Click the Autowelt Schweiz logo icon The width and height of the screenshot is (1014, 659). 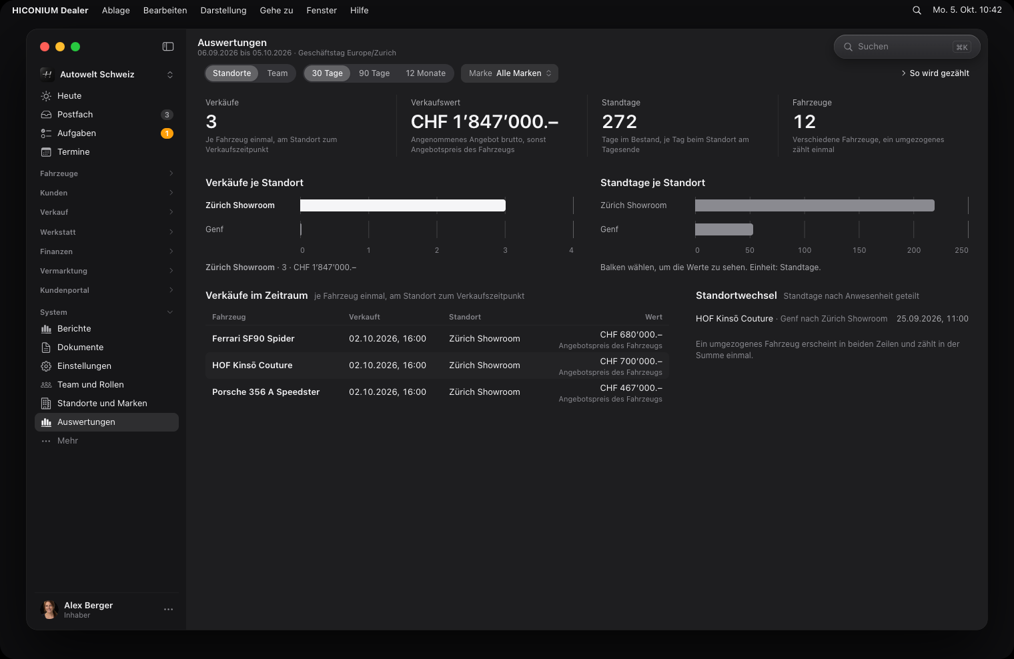click(x=47, y=74)
